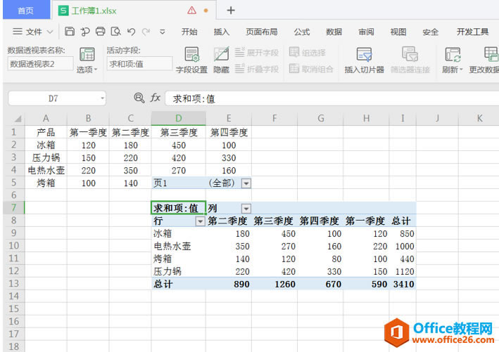Click the active field box 求和项:值
499x352 pixels.
coord(139,64)
